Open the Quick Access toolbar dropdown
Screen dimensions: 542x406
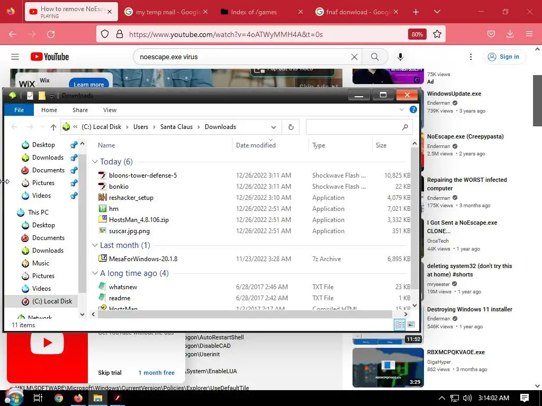pyautogui.click(x=51, y=96)
